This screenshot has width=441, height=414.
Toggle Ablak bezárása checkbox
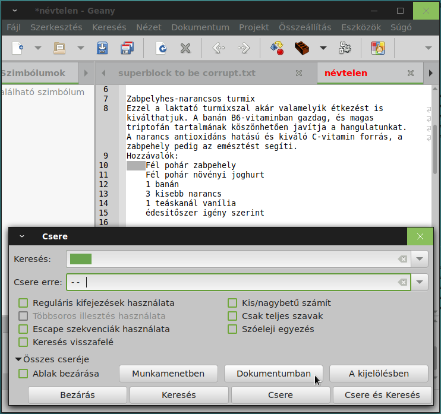tap(23, 374)
